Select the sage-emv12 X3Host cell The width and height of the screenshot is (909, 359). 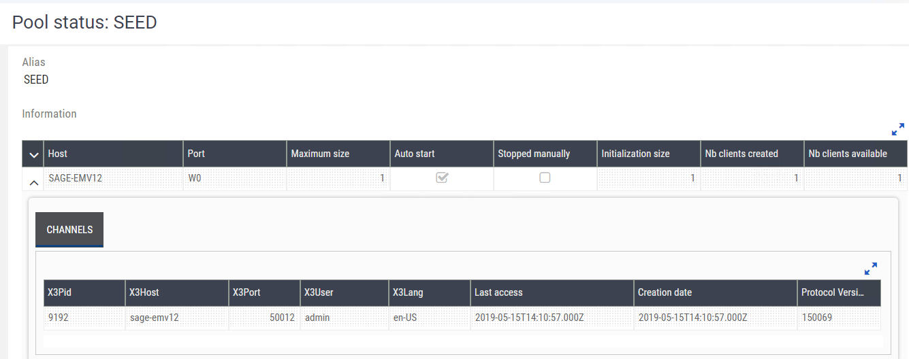(176, 318)
